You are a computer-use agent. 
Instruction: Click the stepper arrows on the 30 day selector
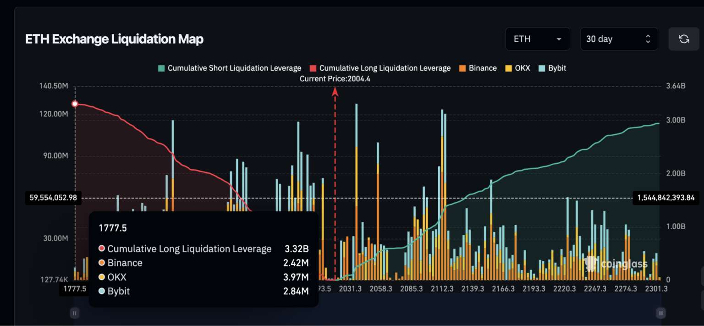click(x=647, y=39)
